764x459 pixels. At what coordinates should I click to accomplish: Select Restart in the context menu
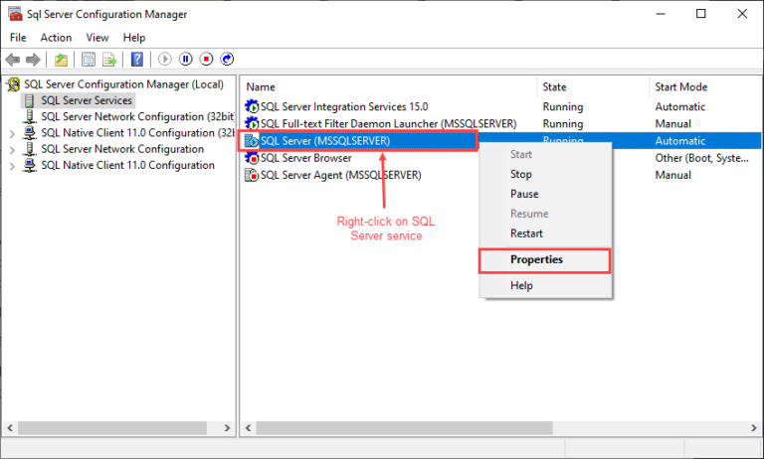(526, 233)
